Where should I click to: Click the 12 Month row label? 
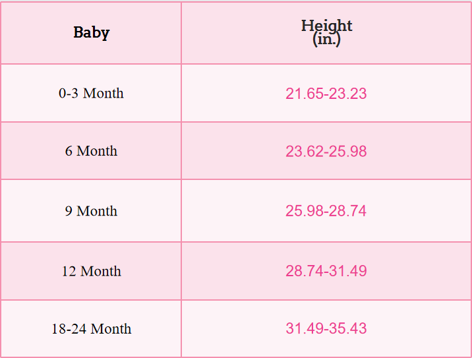91,271
